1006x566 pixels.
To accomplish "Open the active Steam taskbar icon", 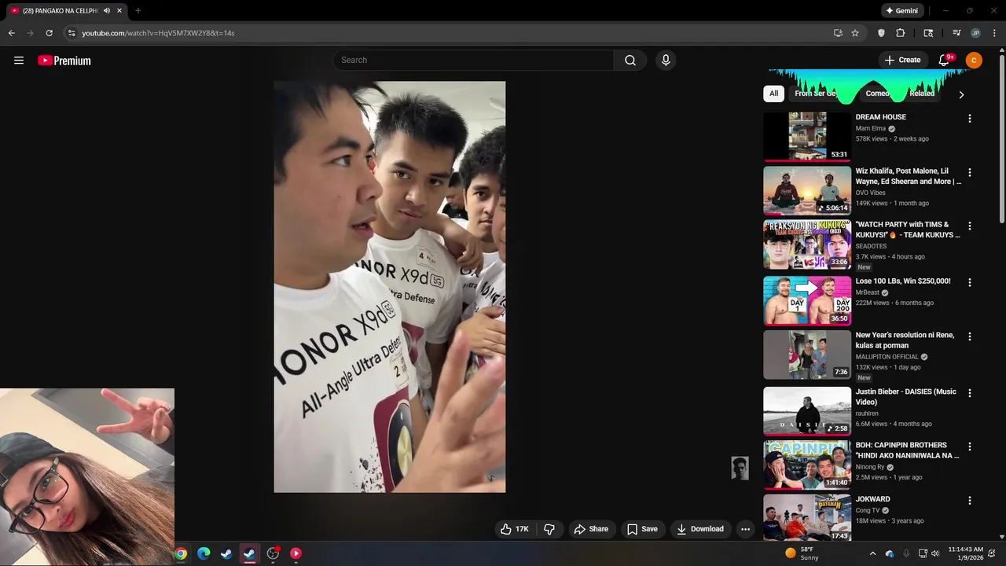I will 249,553.
